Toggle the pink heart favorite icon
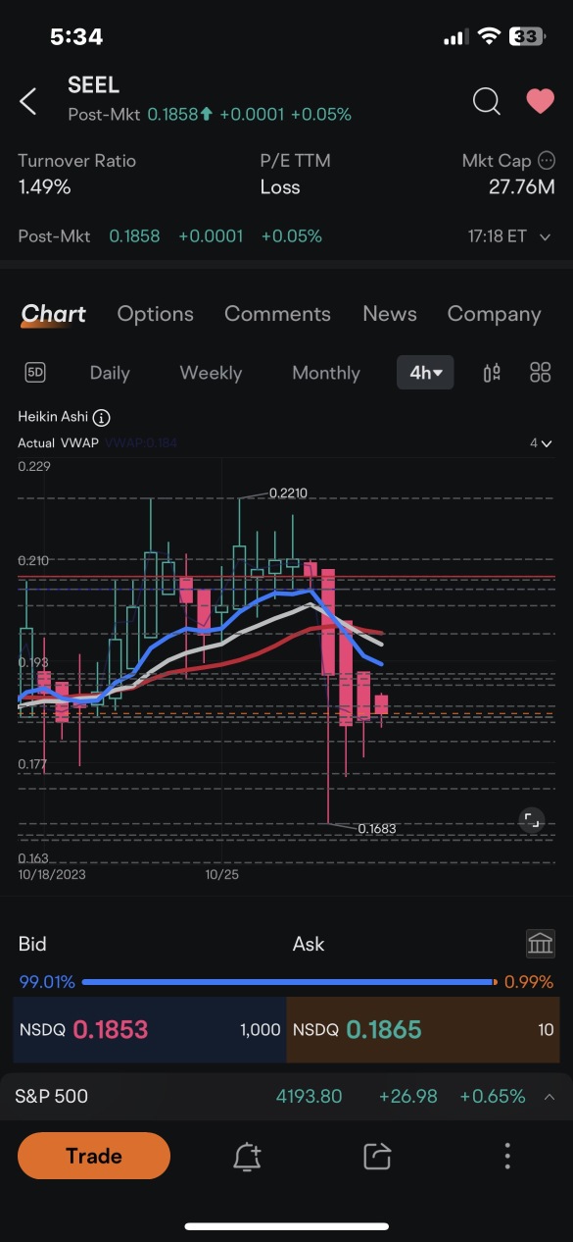 coord(540,101)
